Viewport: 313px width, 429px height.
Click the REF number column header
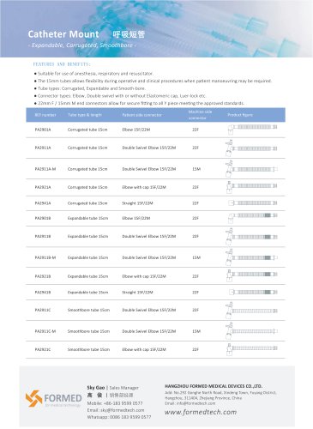point(45,115)
